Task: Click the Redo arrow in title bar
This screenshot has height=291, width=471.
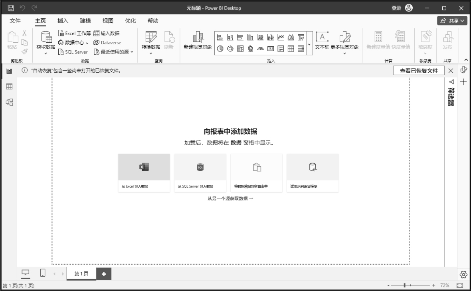Action: [34, 8]
